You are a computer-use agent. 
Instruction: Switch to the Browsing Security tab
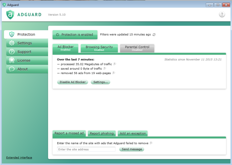coord(99,48)
